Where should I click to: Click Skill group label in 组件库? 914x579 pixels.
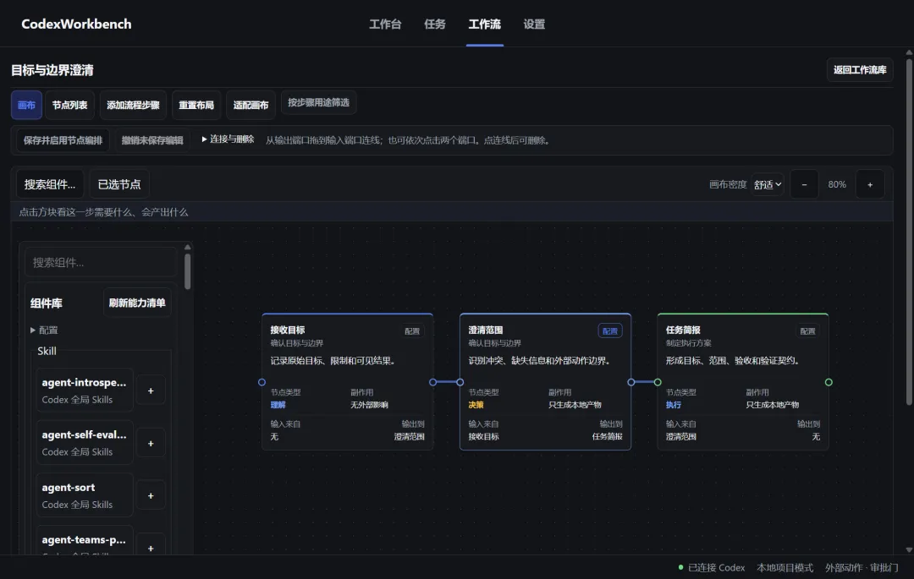click(47, 351)
